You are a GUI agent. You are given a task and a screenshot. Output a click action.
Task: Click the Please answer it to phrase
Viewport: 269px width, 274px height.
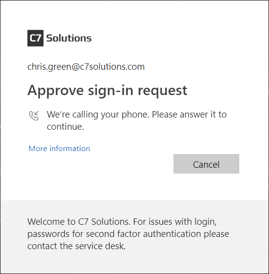[189, 115]
